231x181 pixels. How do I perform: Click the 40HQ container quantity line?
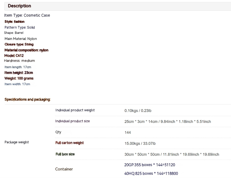pyautogui.click(x=151, y=173)
